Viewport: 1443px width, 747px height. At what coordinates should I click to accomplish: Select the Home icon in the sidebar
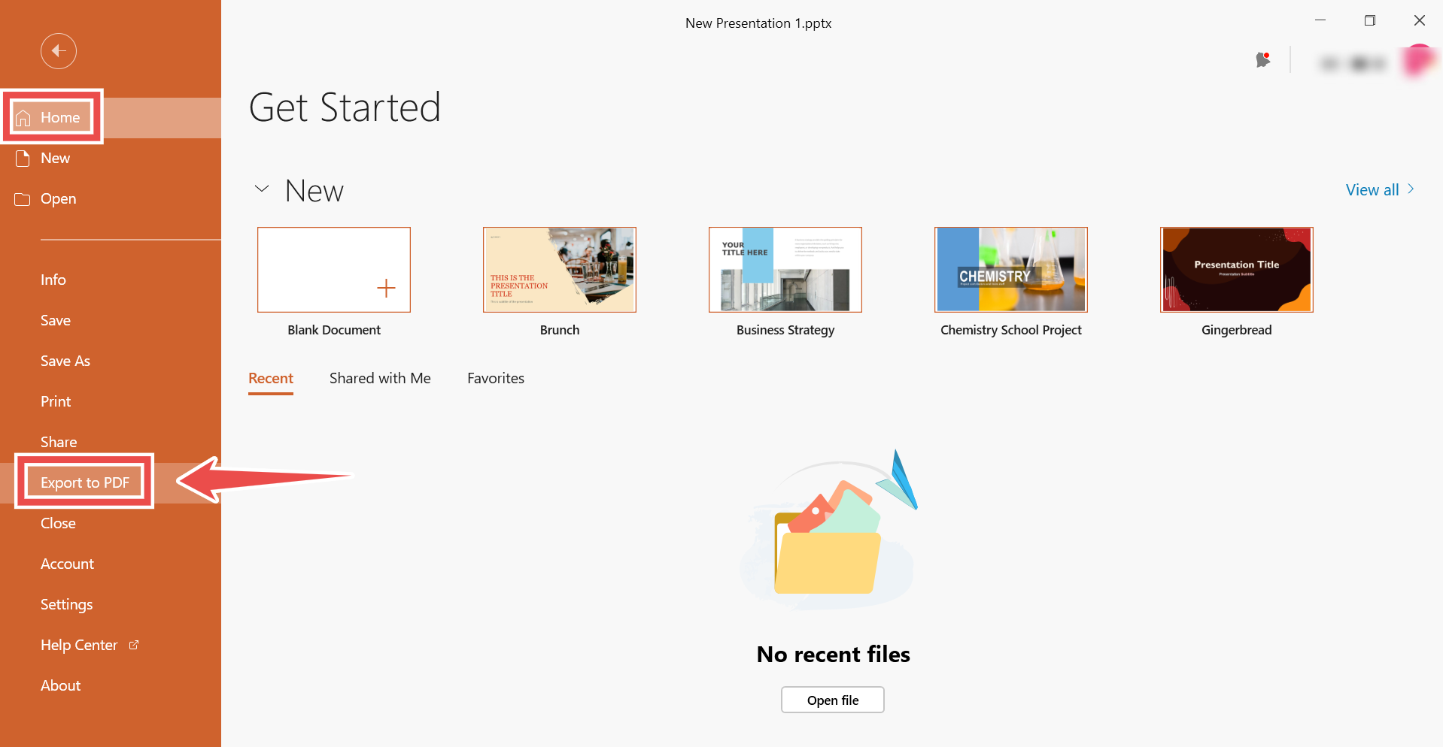(23, 116)
